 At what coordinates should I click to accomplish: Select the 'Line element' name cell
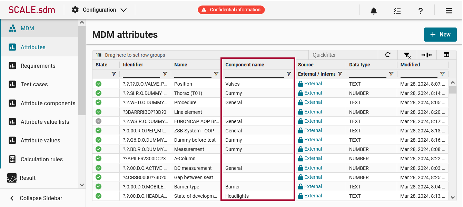click(x=197, y=112)
